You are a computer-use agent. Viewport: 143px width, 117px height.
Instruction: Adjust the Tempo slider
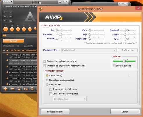pyautogui.click(x=125, y=35)
